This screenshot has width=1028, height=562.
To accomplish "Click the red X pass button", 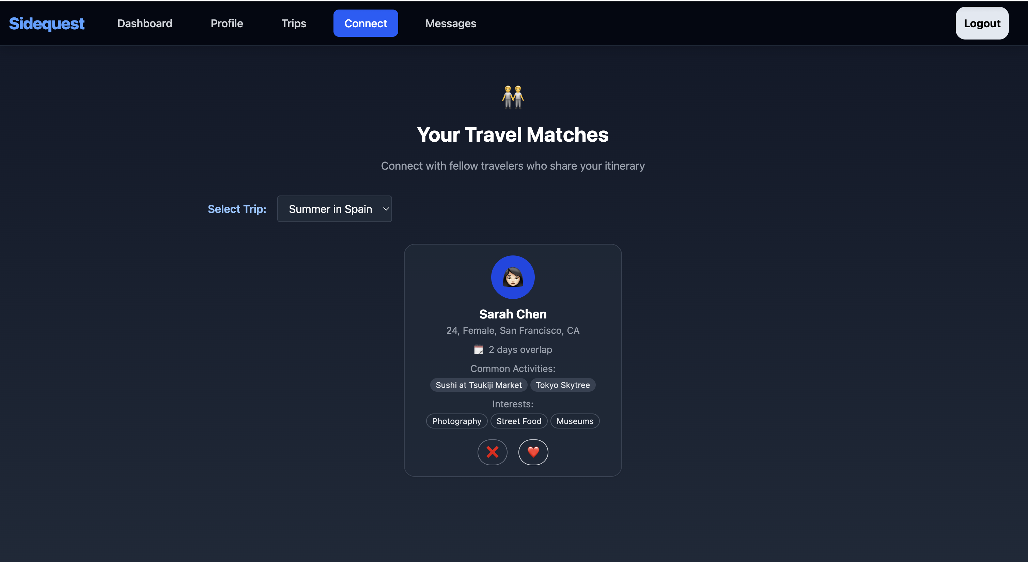I will click(x=492, y=452).
